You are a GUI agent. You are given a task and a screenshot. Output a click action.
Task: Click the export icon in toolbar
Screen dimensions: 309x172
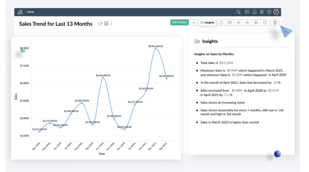tap(221, 23)
